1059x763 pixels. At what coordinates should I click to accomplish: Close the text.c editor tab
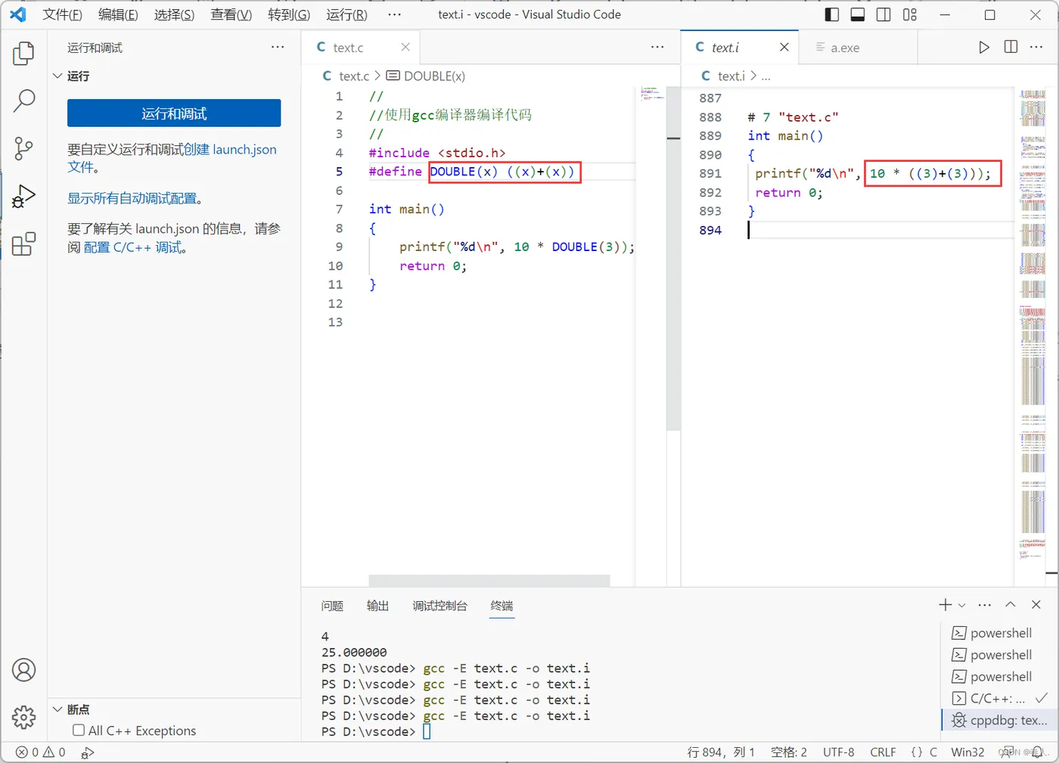405,47
